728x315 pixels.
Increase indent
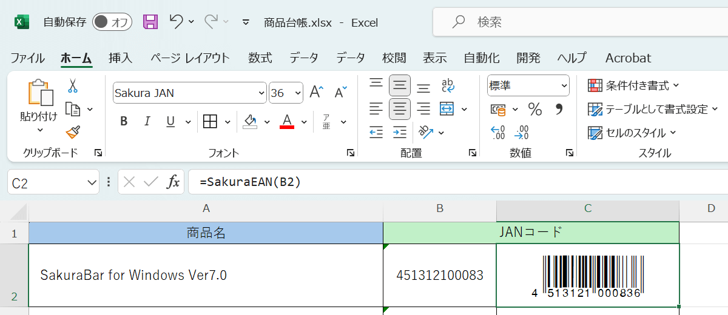pyautogui.click(x=399, y=132)
